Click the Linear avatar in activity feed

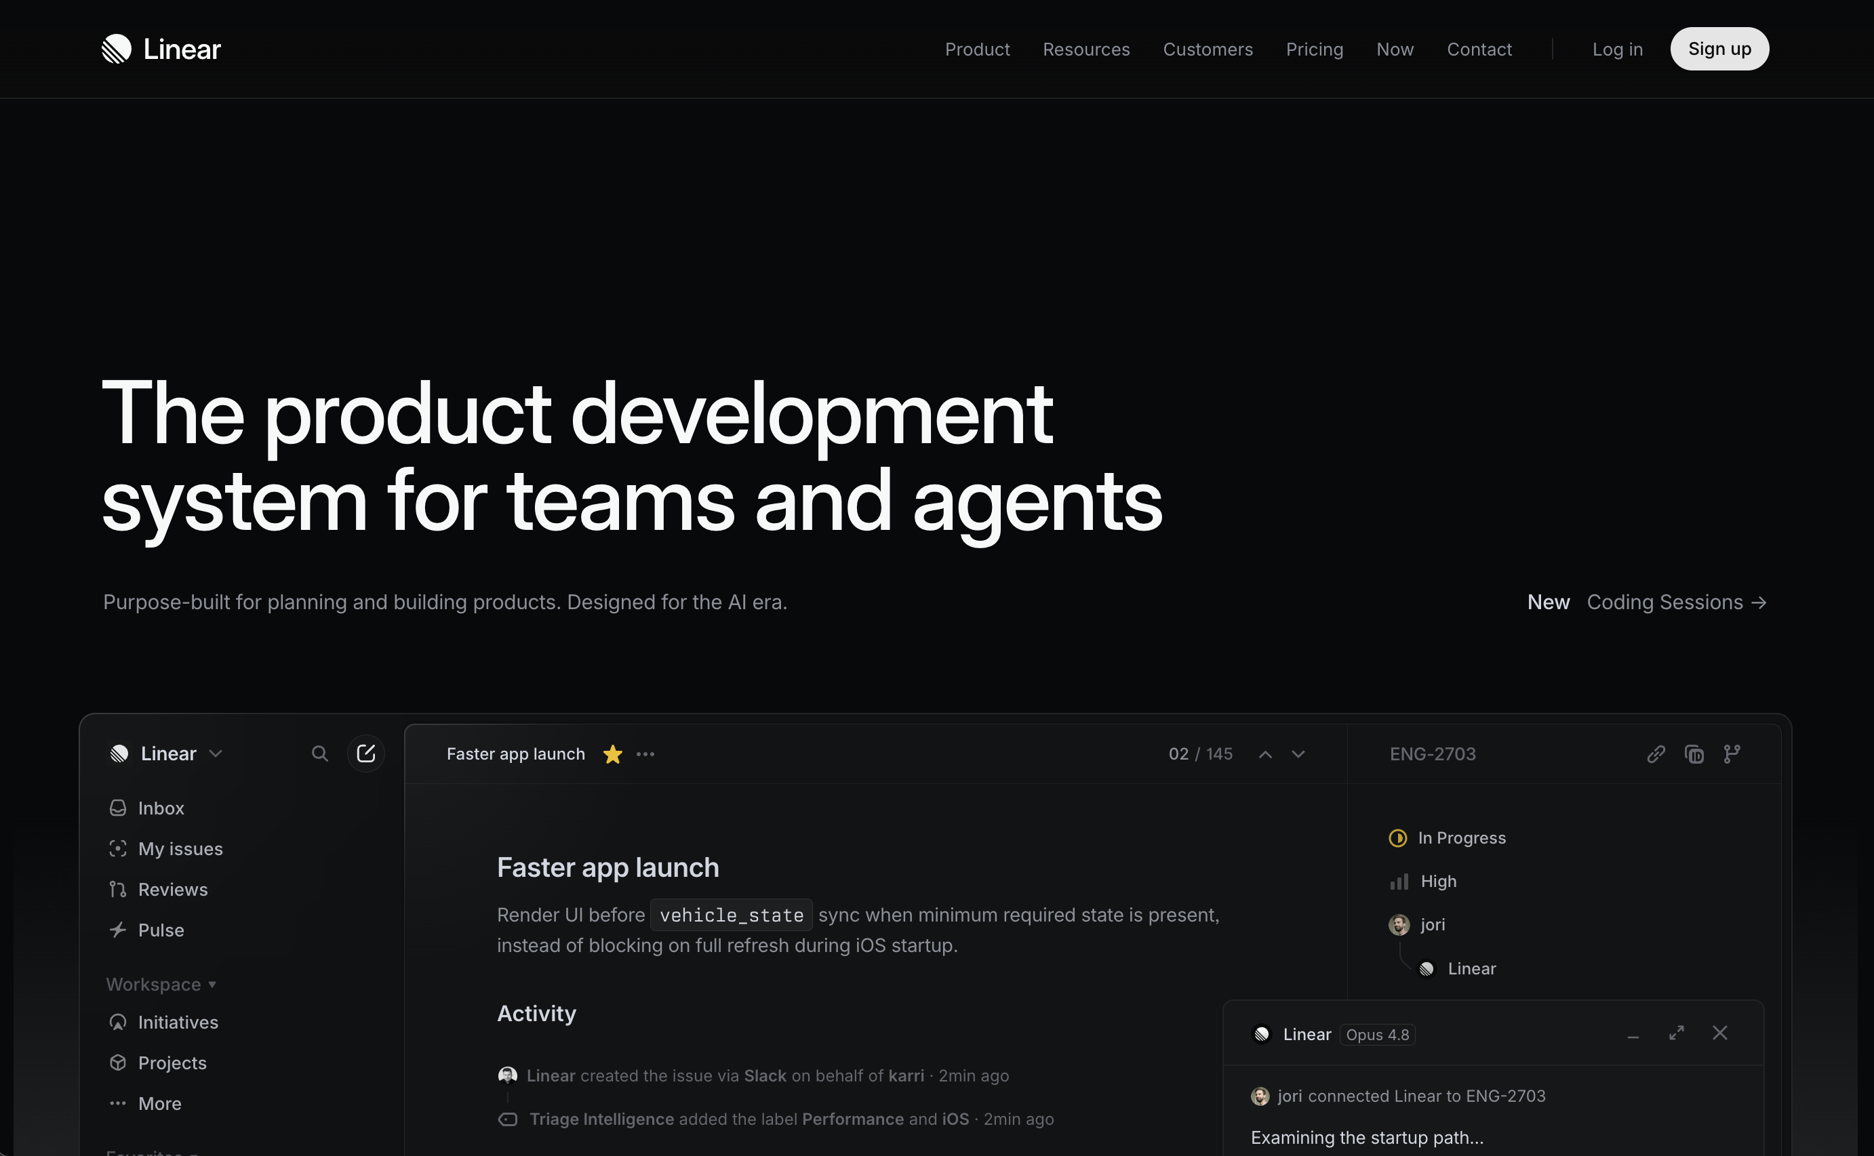tap(507, 1076)
